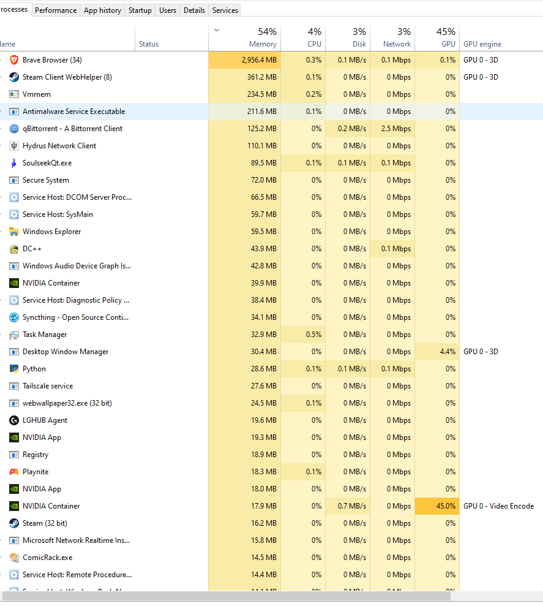Select the Antimalware Service Executable row
Image resolution: width=543 pixels, height=606 pixels.
tap(272, 112)
